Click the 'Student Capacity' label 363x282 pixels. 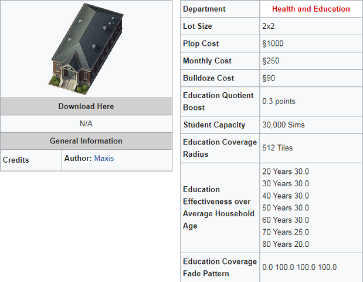click(x=215, y=125)
